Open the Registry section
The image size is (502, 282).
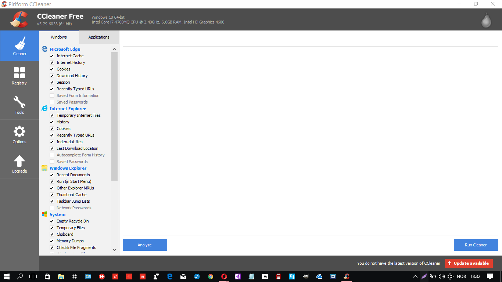point(19,76)
